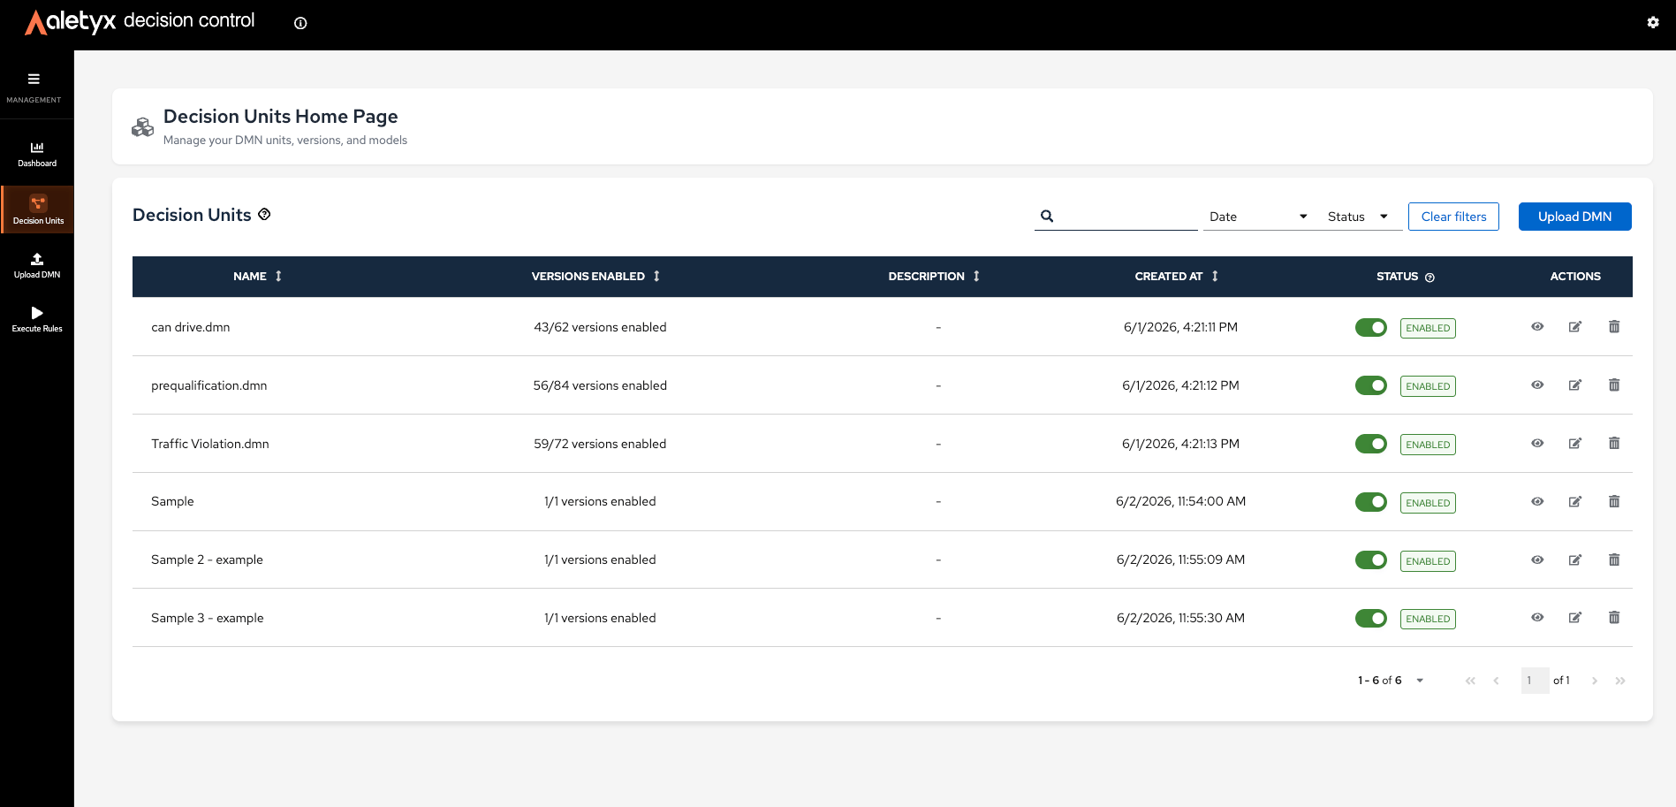Screen dimensions: 1676x807
Task: Edit Sample 2 - example
Action: [1575, 560]
